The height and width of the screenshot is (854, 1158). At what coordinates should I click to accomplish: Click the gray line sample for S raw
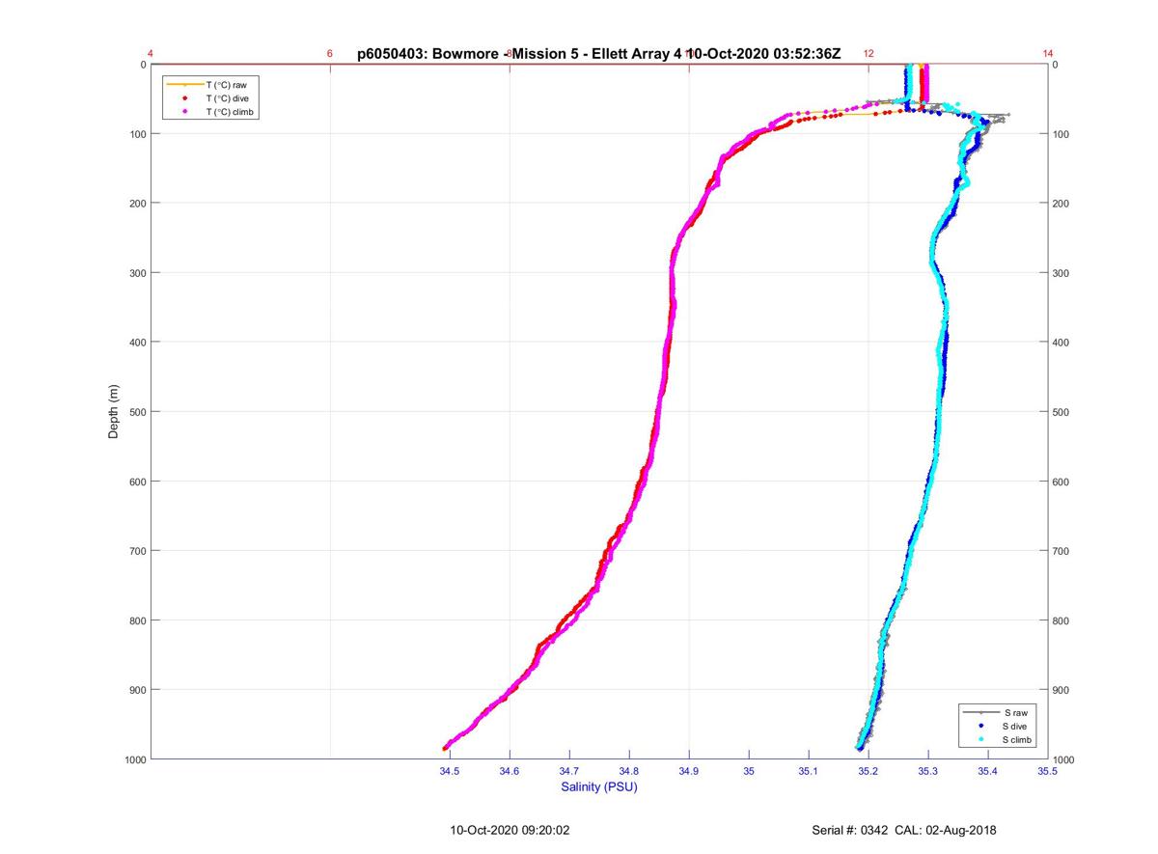(980, 712)
